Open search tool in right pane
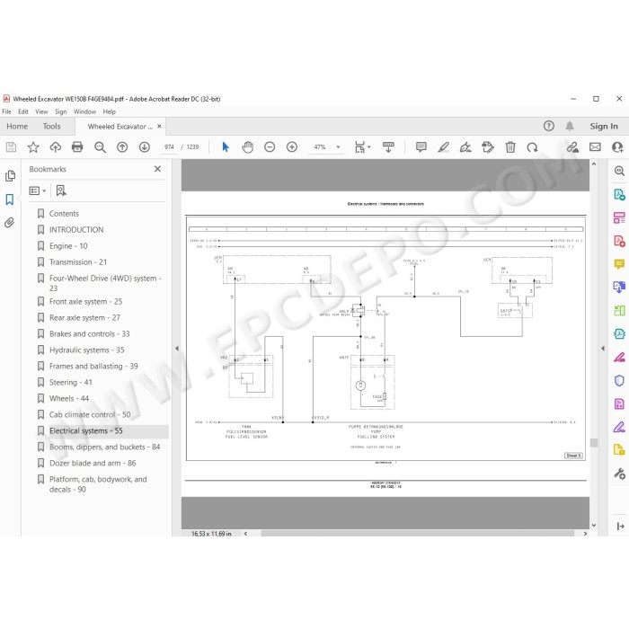The width and height of the screenshot is (629, 629). point(619,171)
